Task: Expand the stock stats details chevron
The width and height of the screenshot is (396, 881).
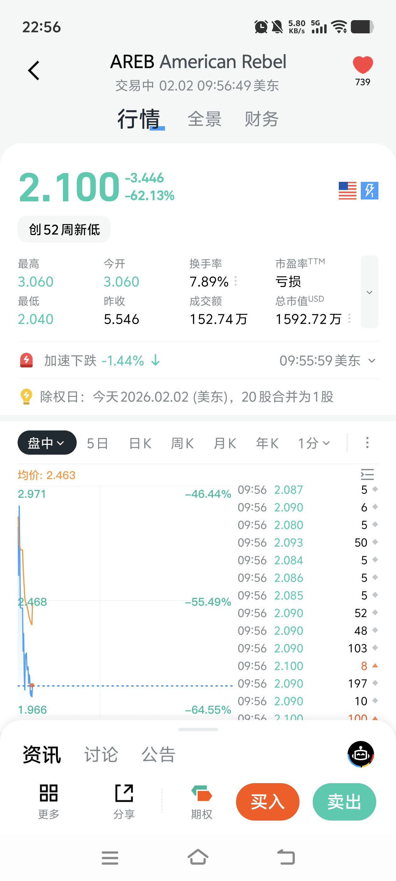Action: click(369, 292)
